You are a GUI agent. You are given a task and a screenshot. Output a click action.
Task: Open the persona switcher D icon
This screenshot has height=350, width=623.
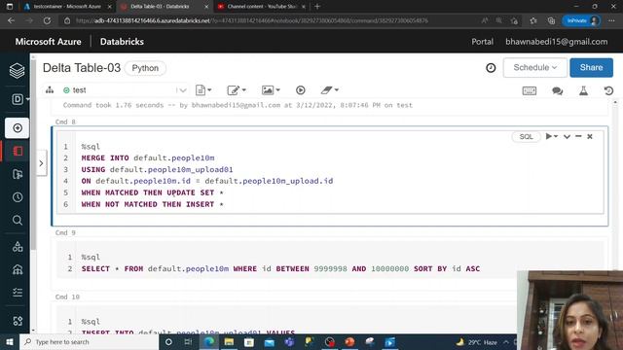pyautogui.click(x=18, y=99)
